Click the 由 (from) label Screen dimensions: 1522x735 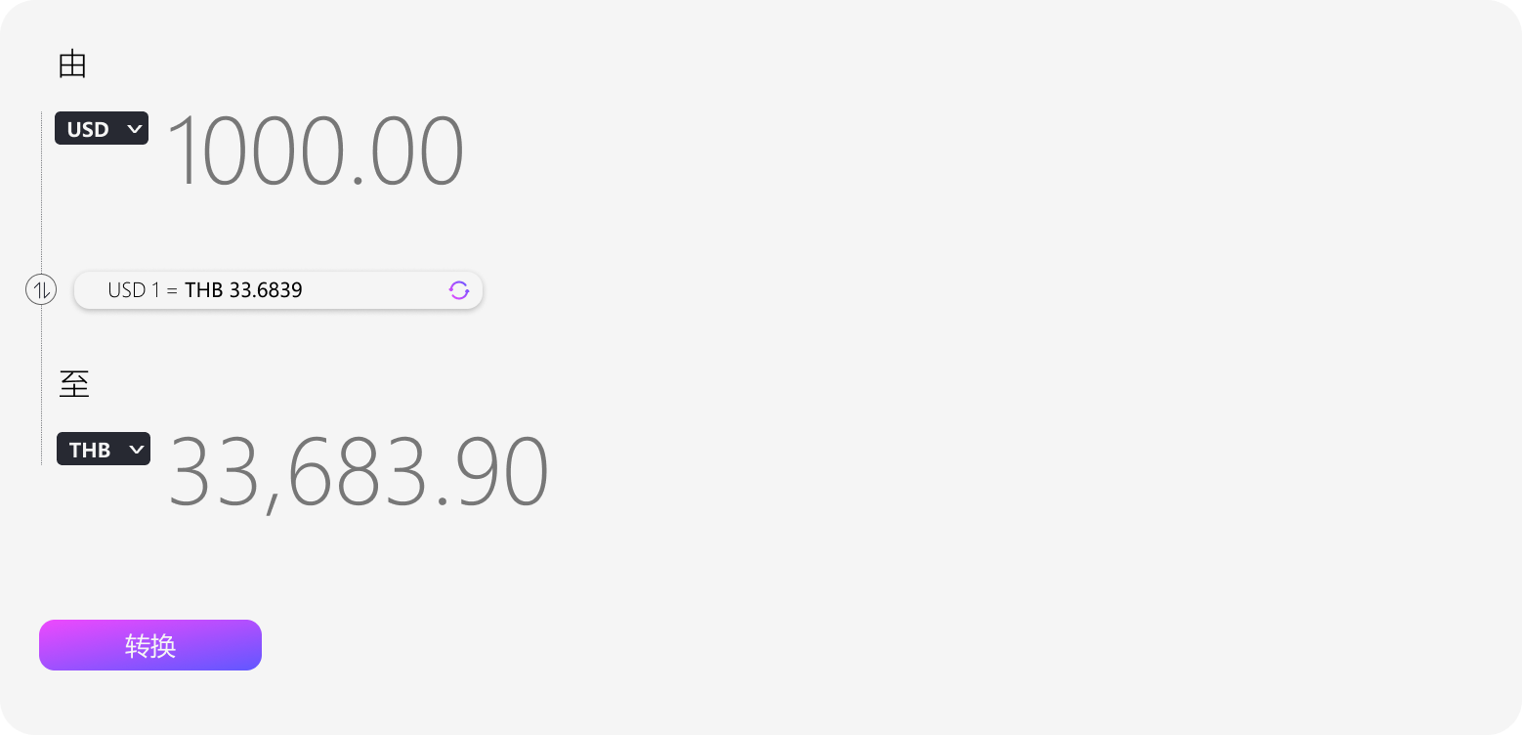[x=73, y=65]
